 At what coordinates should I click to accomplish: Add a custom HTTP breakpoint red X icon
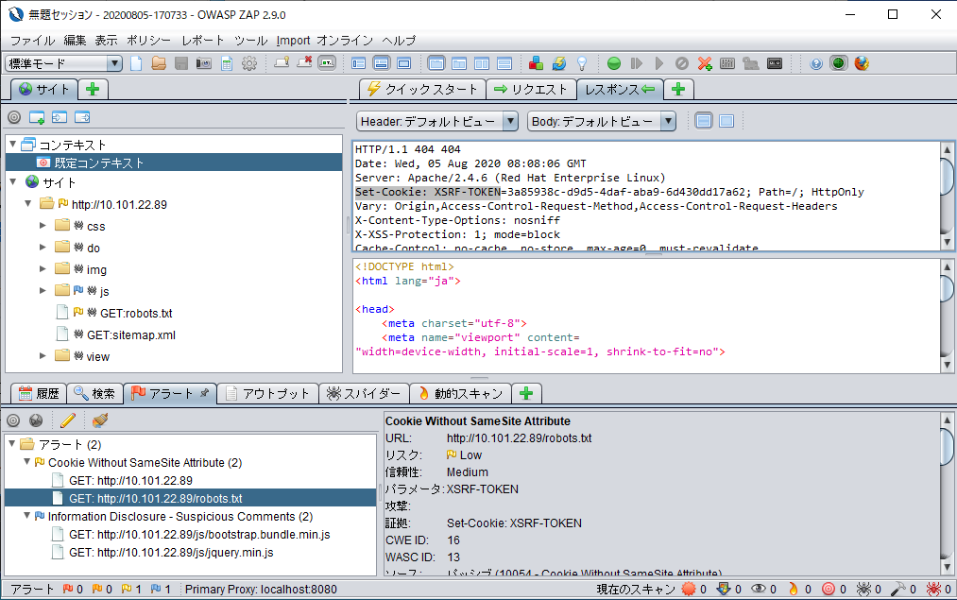tap(705, 63)
